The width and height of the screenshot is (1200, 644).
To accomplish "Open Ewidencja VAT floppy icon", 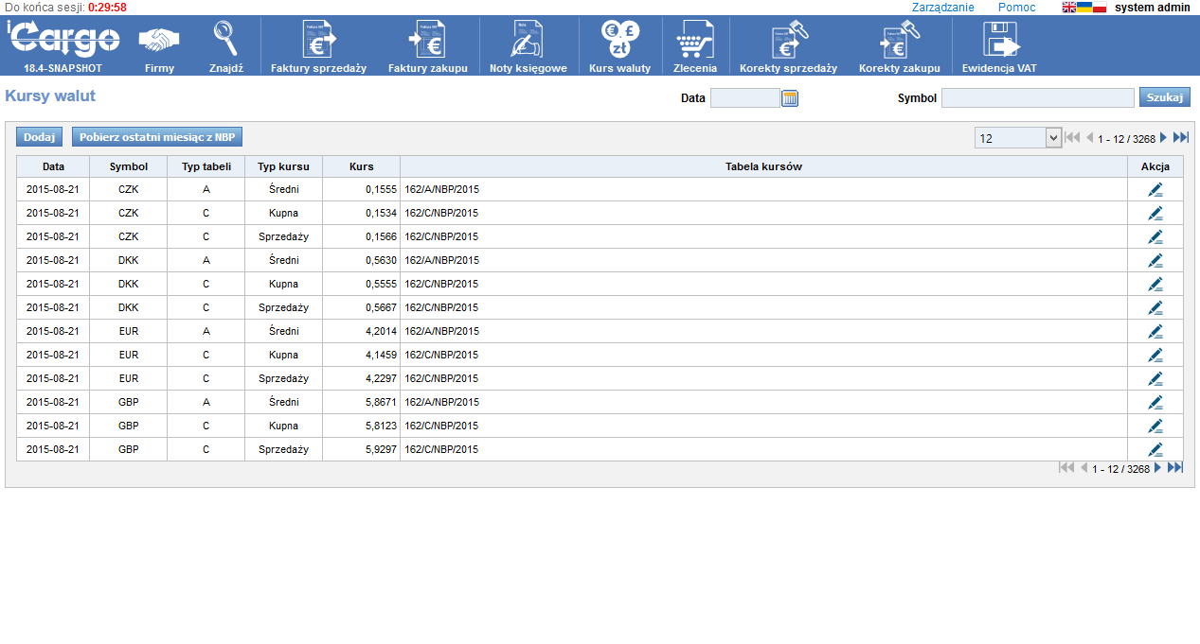I will 1000,41.
